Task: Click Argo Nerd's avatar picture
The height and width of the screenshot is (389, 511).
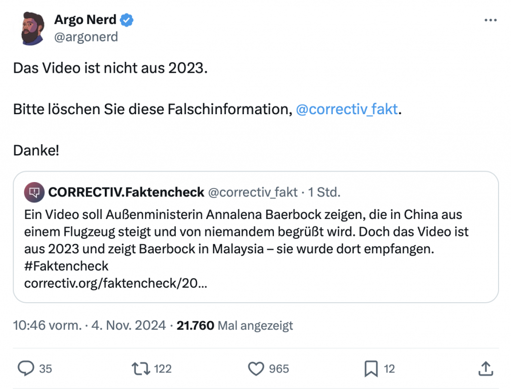Action: coord(34,28)
